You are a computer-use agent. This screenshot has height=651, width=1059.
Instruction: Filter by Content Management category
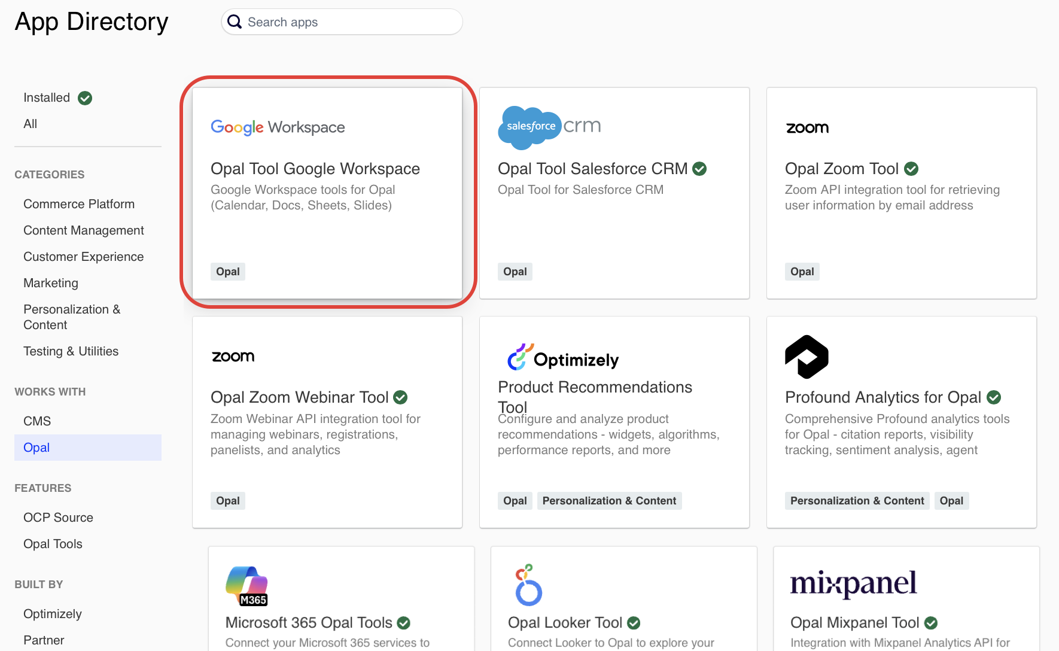(x=84, y=230)
